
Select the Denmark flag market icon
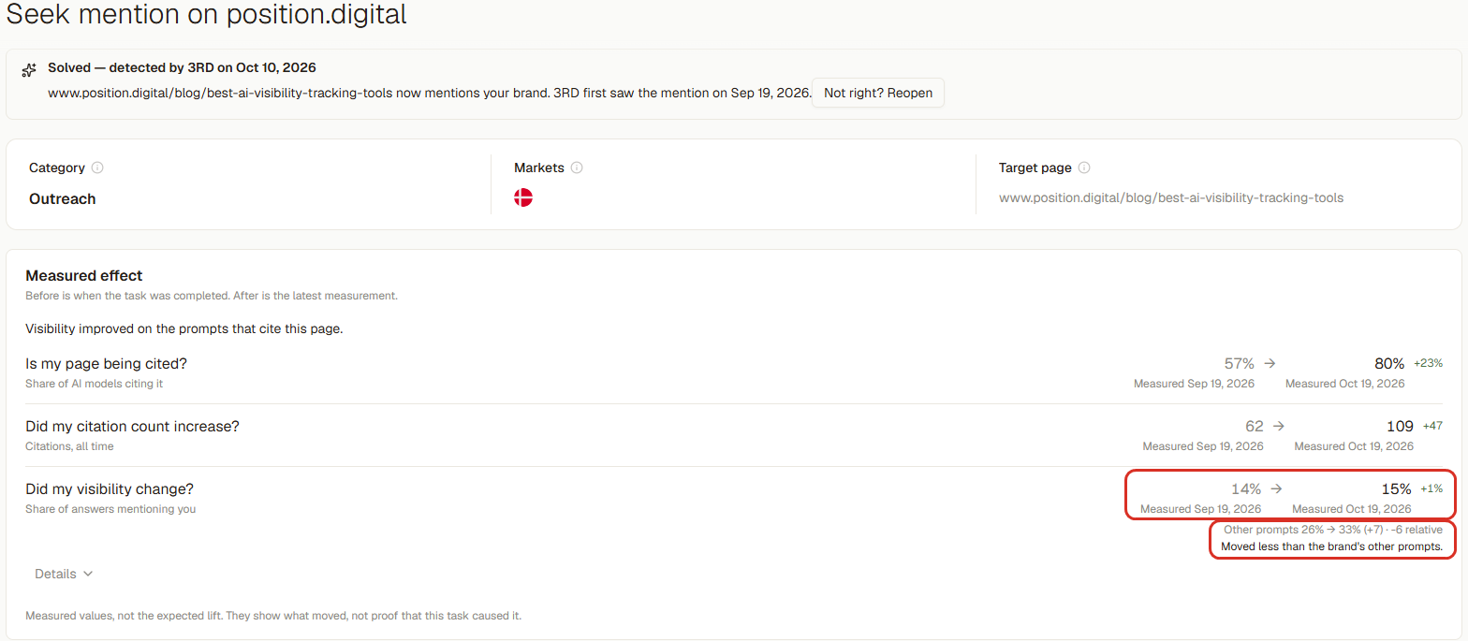523,197
